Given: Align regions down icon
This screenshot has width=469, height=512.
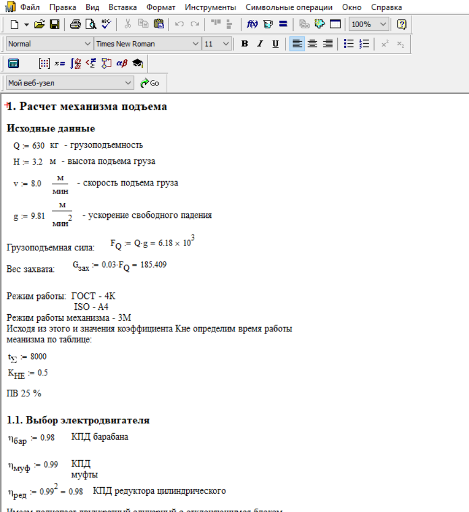Looking at the screenshot, I should (229, 24).
